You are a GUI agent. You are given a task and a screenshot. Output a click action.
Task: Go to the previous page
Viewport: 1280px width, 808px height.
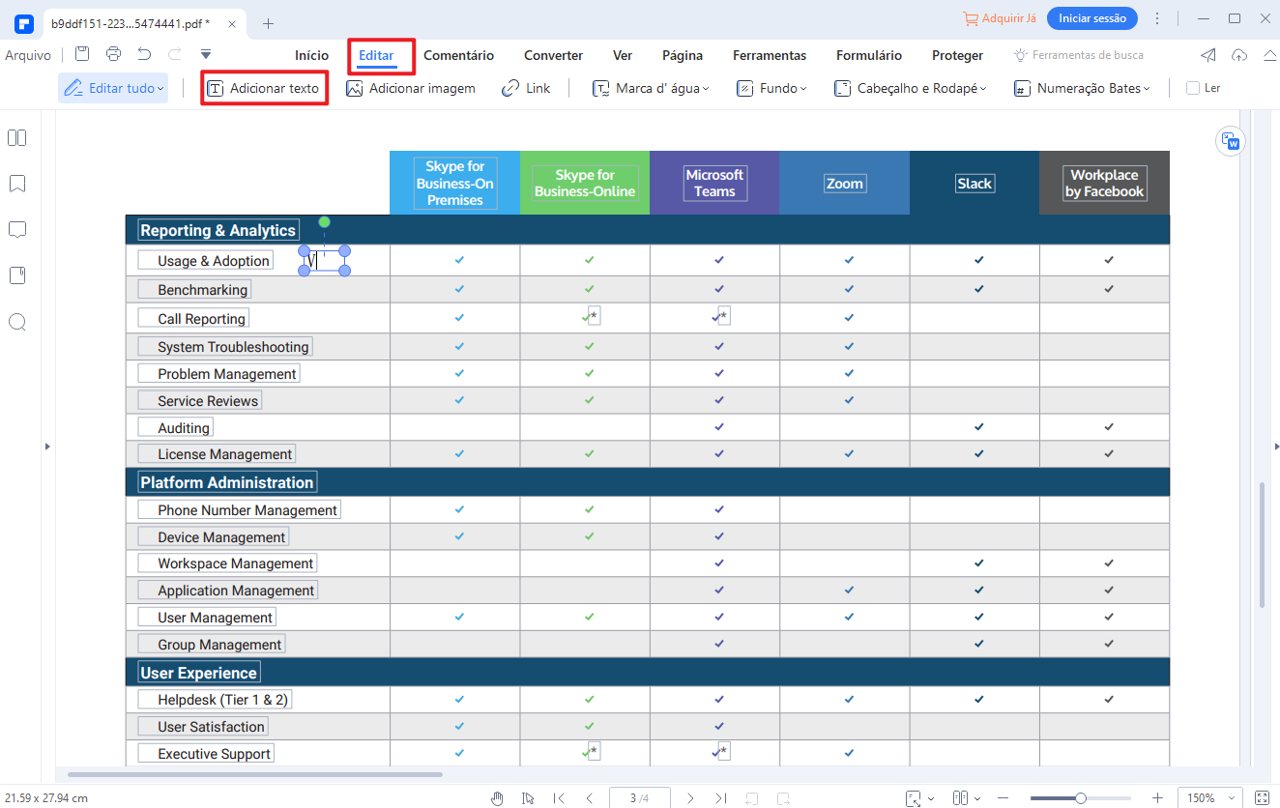click(x=590, y=798)
